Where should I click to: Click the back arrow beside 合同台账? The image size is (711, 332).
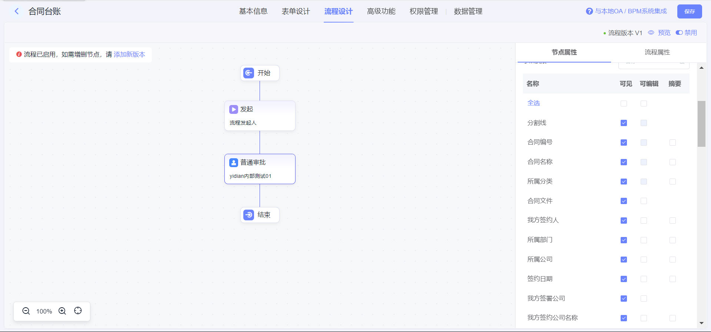[x=17, y=11]
